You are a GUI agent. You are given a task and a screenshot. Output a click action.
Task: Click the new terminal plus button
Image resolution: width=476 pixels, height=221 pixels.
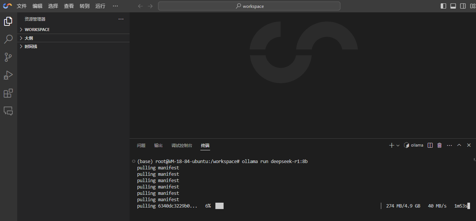click(391, 145)
